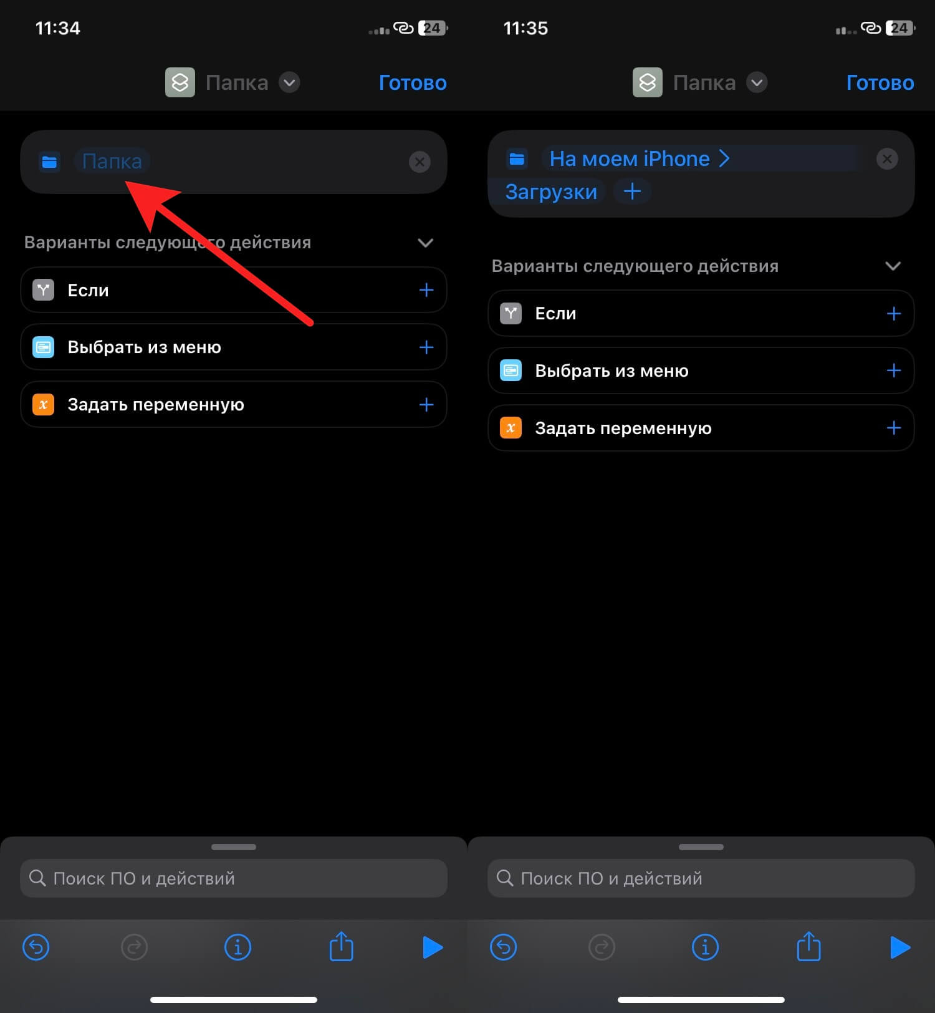
Task: Open the info icon in the 11:35 screen
Action: pos(705,947)
